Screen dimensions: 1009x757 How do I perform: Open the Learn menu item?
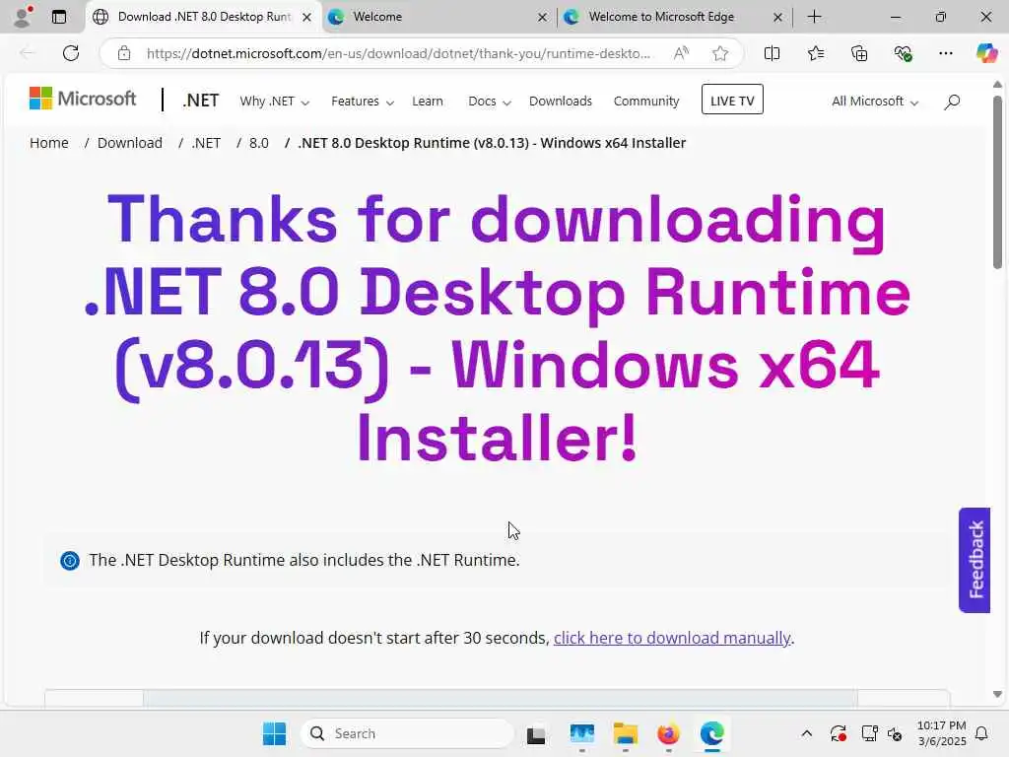[x=428, y=102]
